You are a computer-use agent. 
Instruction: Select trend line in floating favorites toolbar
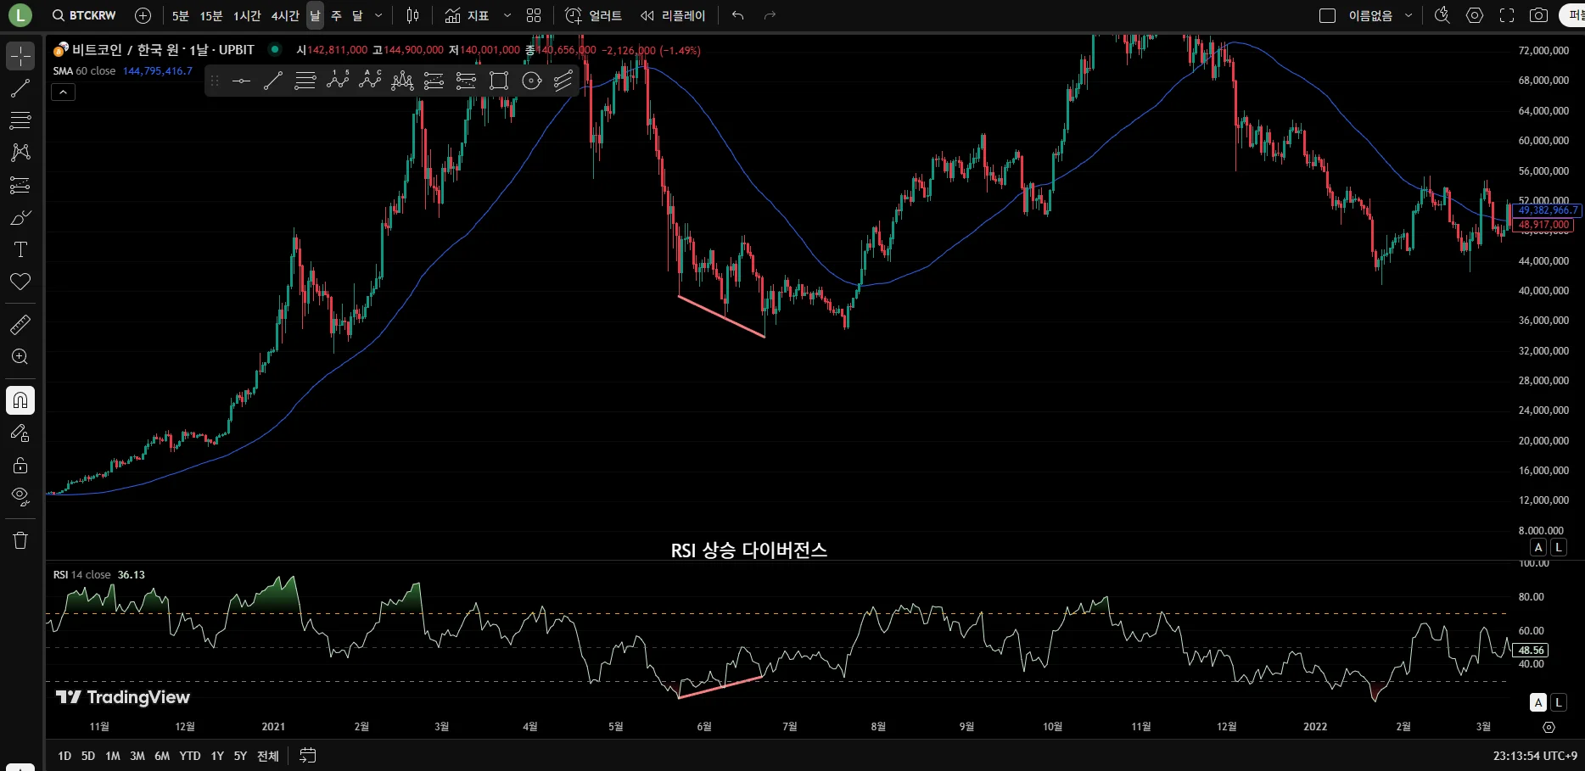pos(273,81)
